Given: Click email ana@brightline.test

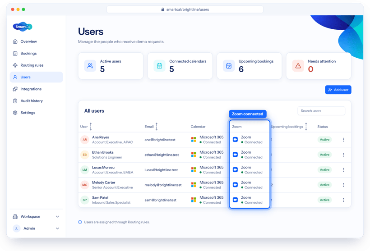Looking at the screenshot, I should [160, 140].
